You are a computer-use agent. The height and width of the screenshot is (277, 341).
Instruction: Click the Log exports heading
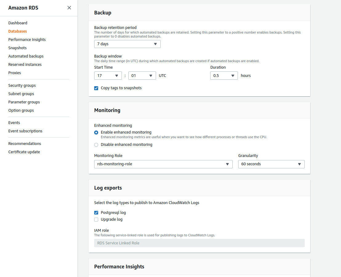tap(108, 188)
